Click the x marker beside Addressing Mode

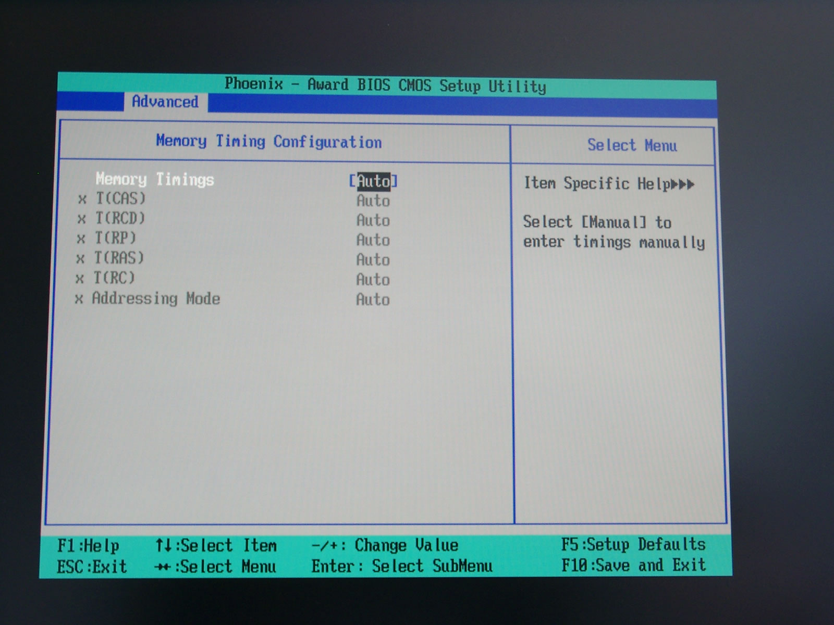(x=79, y=299)
